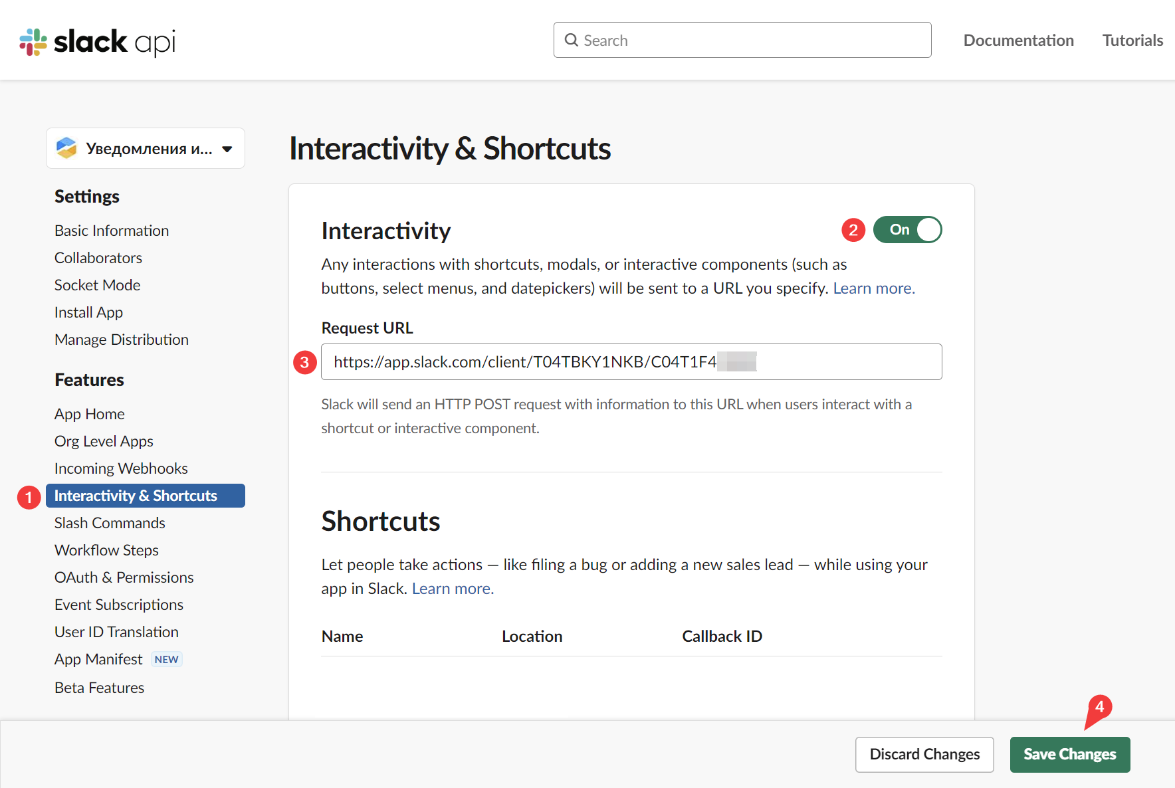Open Beta Features page
Screen dimensions: 1175x788
(99, 688)
